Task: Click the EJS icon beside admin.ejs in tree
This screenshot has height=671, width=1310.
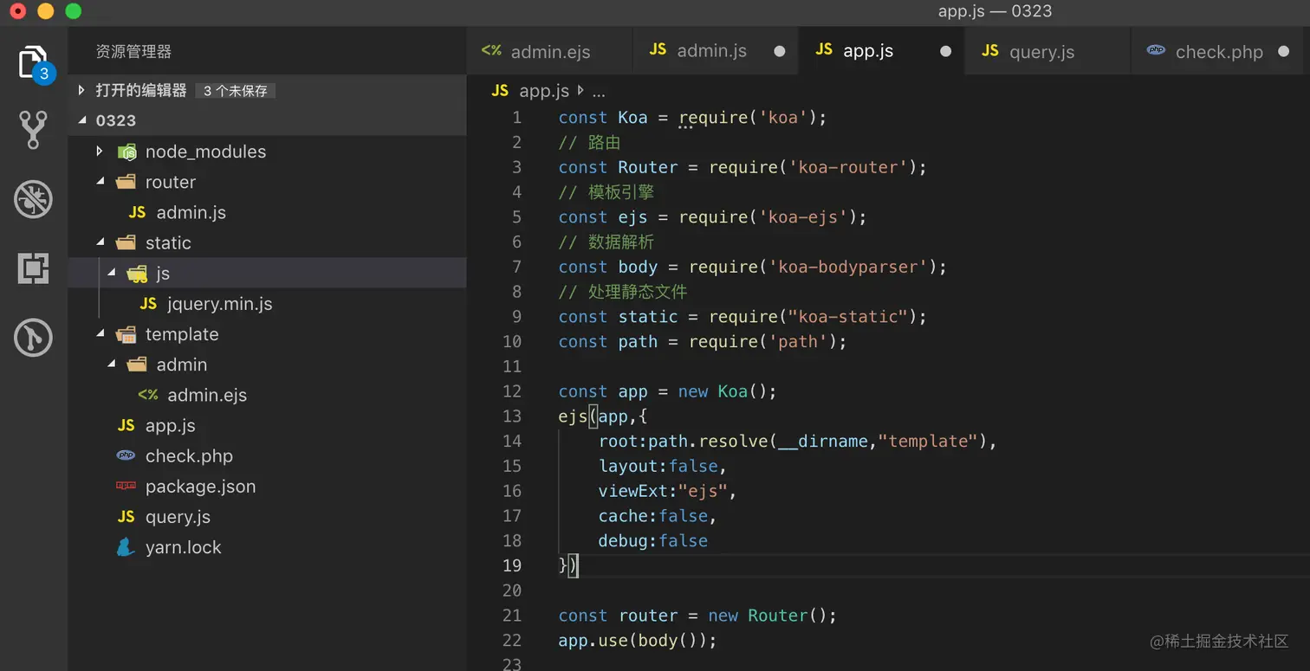Action: coord(148,395)
